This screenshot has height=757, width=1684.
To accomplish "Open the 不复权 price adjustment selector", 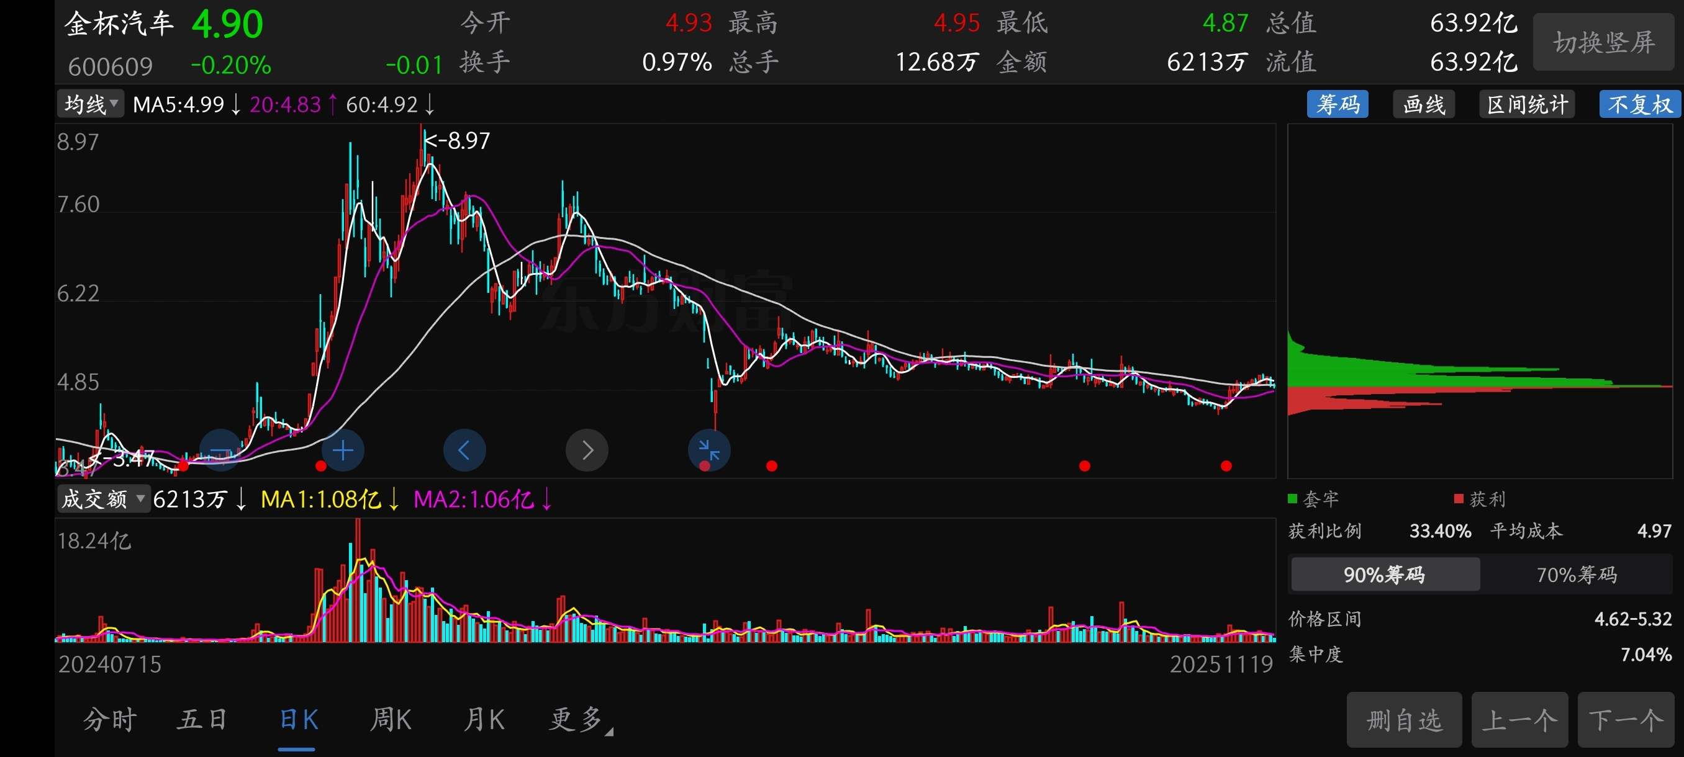I will coord(1639,104).
